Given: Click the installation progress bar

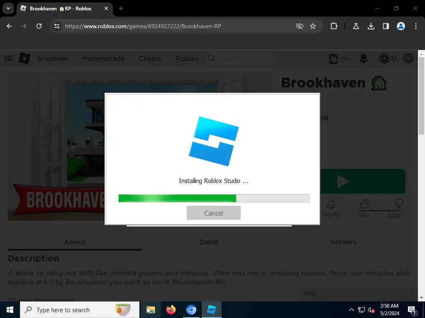Looking at the screenshot, I should 214,198.
